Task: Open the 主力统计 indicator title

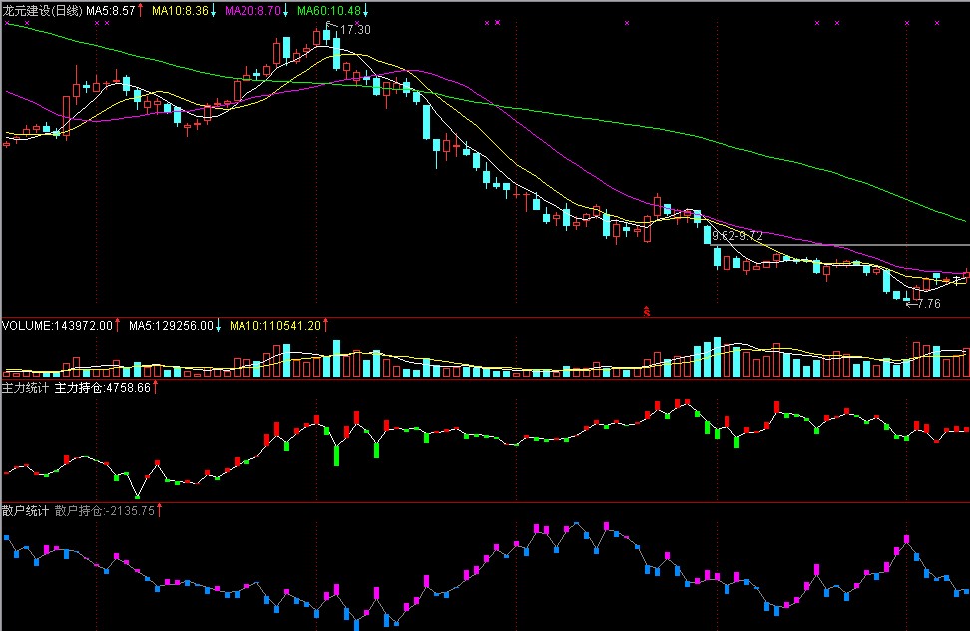Action: [26, 387]
